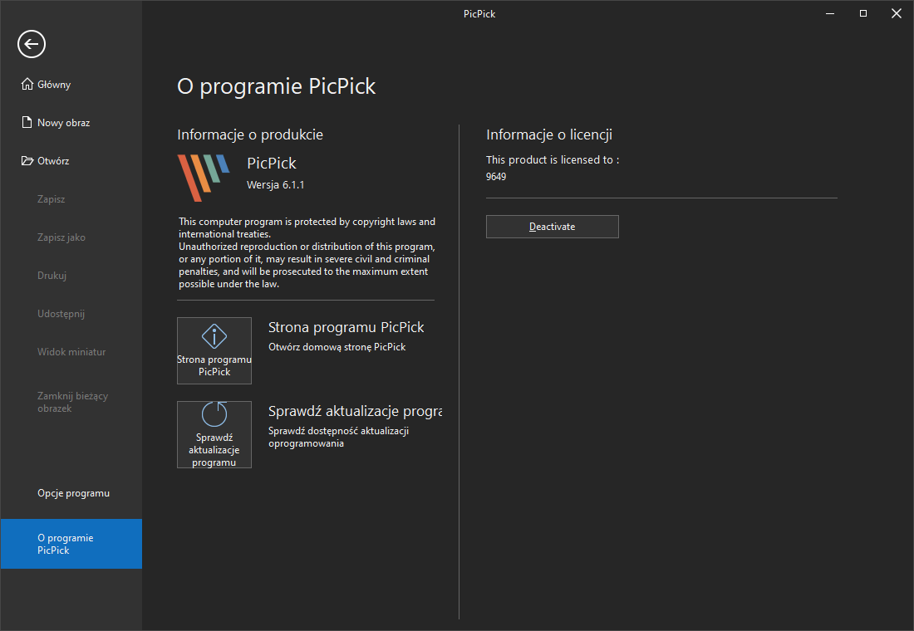Click the copyright notice paragraph
The width and height of the screenshot is (914, 631).
click(307, 253)
